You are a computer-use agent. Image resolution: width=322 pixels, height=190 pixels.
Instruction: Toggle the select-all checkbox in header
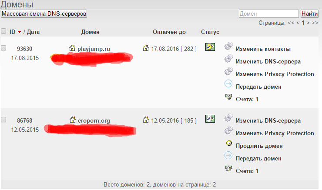[x=3, y=31]
